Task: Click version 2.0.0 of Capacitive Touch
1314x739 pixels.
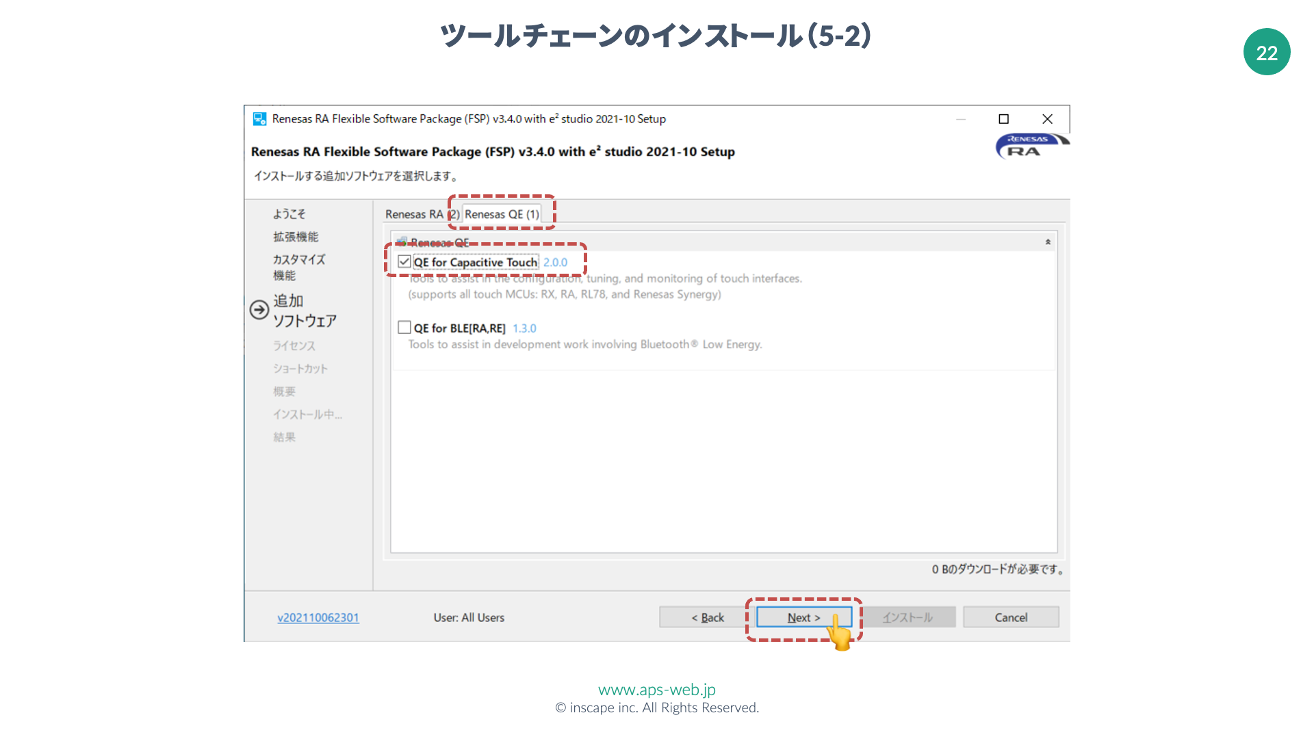Action: (x=555, y=263)
